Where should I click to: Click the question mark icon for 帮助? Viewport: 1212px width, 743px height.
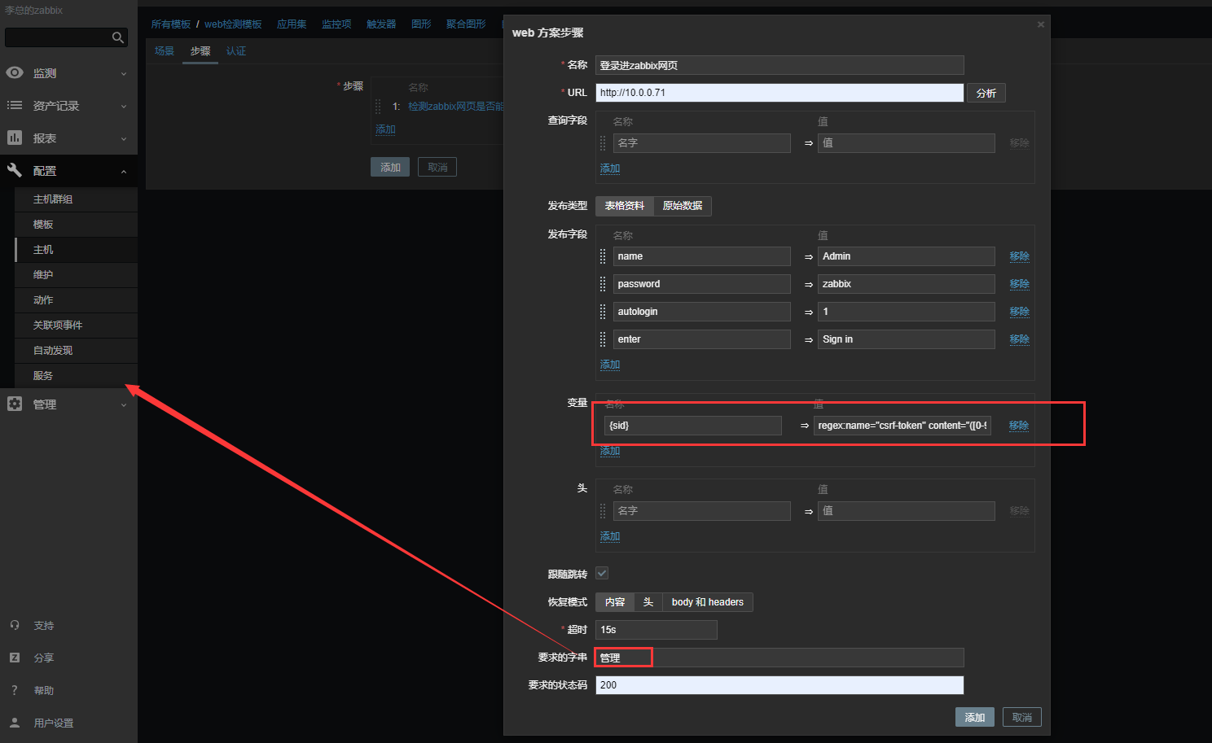[15, 690]
